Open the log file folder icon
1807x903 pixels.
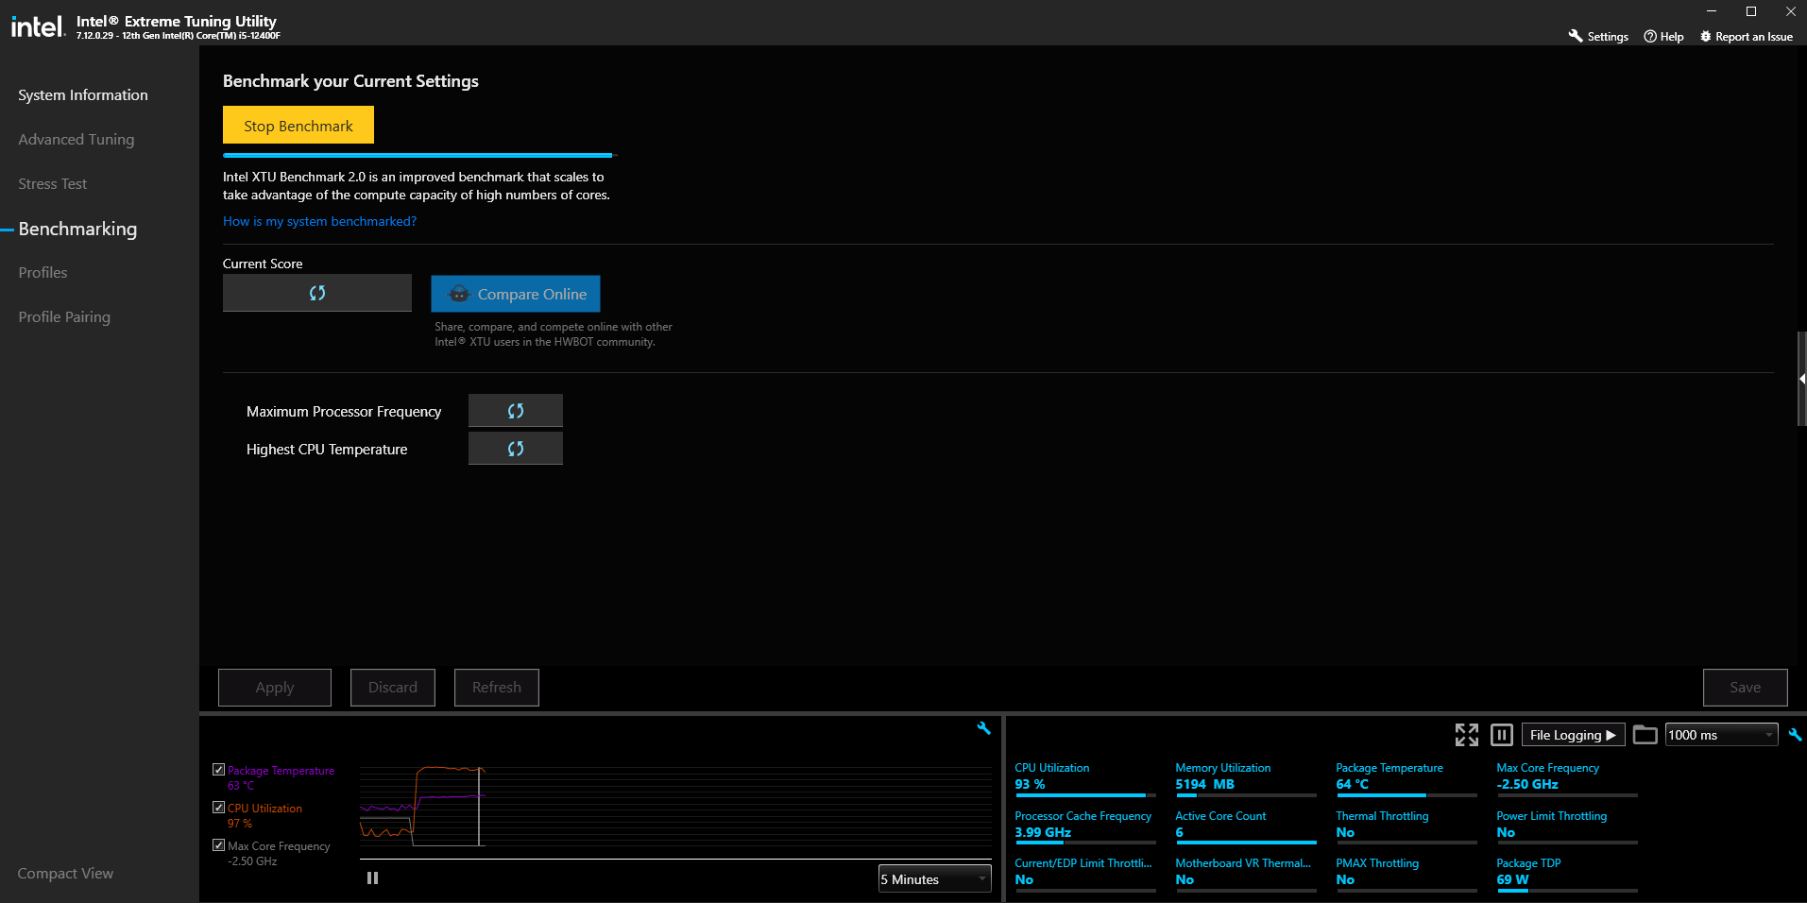pos(1645,735)
